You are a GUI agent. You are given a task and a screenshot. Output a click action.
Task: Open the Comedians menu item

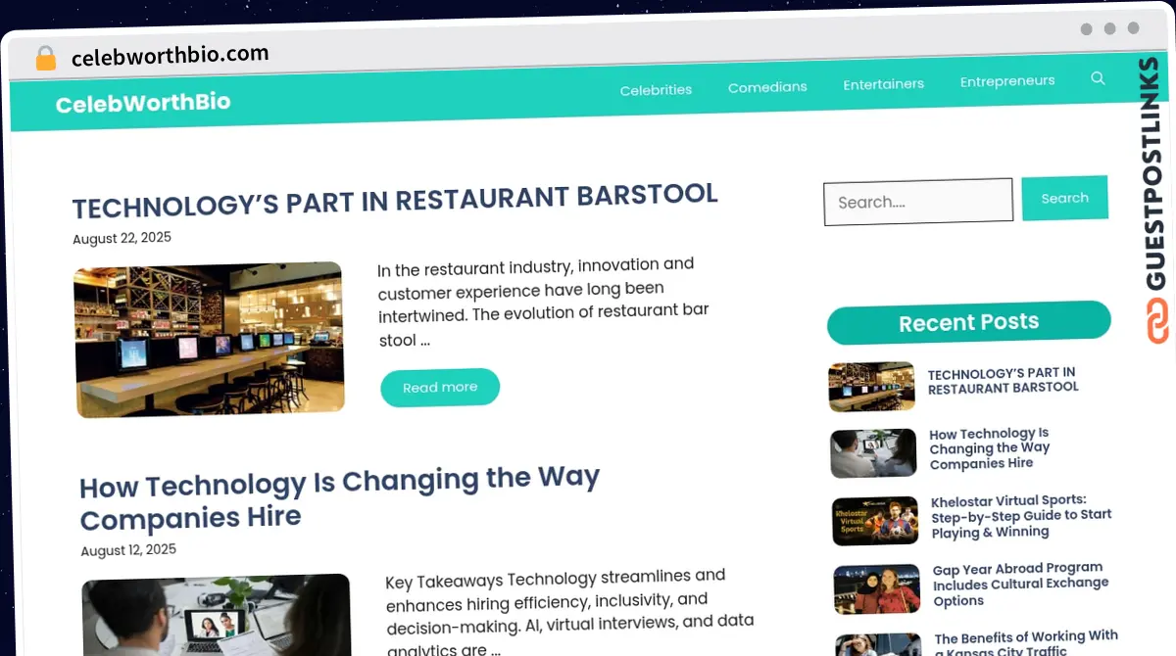(x=767, y=86)
